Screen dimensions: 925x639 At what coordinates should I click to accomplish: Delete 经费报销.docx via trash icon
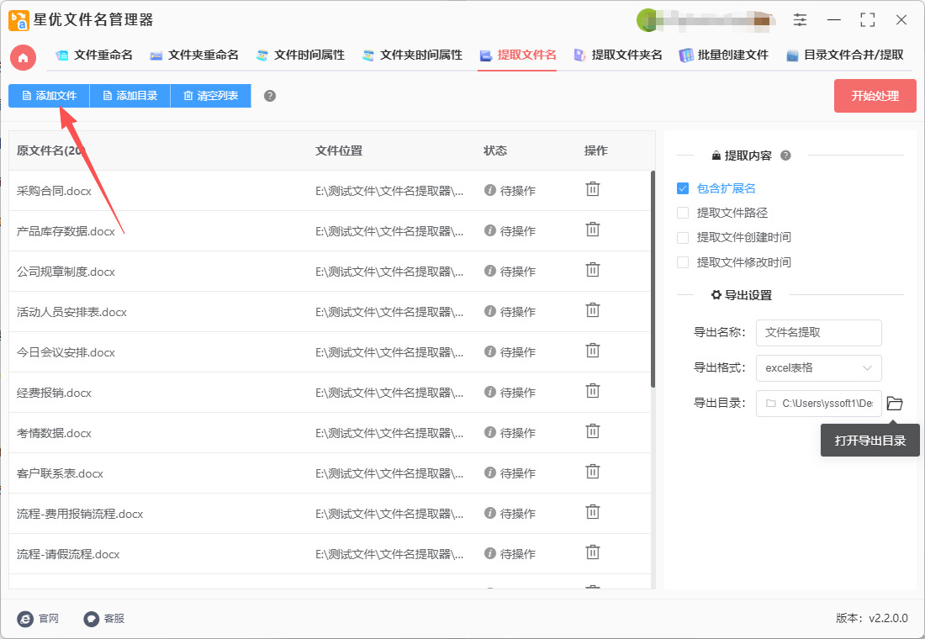pyautogui.click(x=593, y=391)
